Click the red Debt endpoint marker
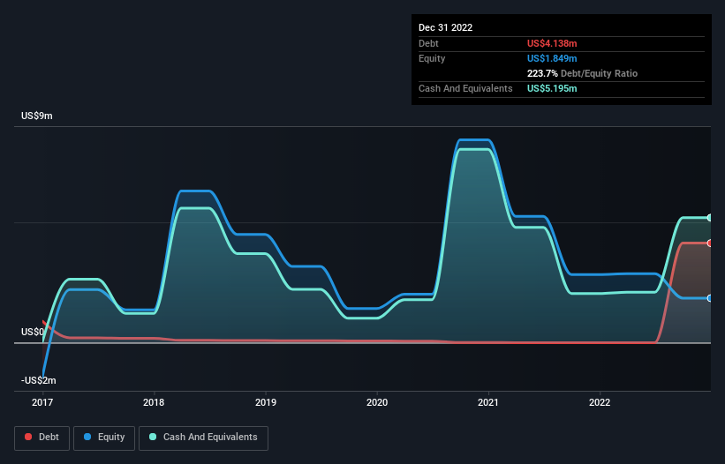The width and height of the screenshot is (725, 464). [x=710, y=243]
